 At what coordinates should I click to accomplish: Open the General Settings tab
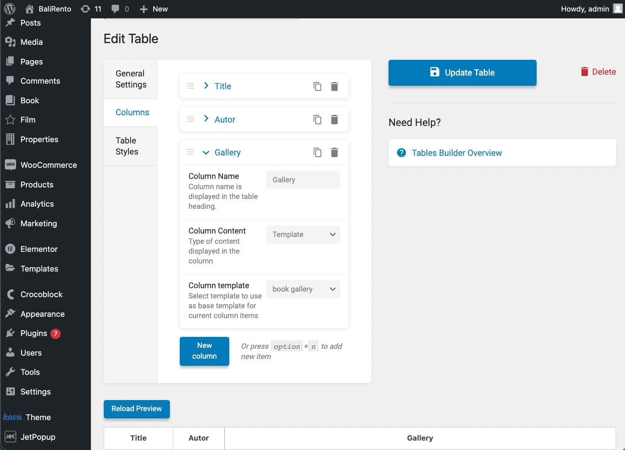[130, 79]
